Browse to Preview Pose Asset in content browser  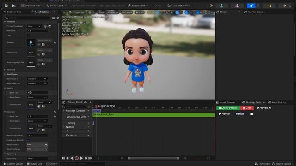point(49,26)
